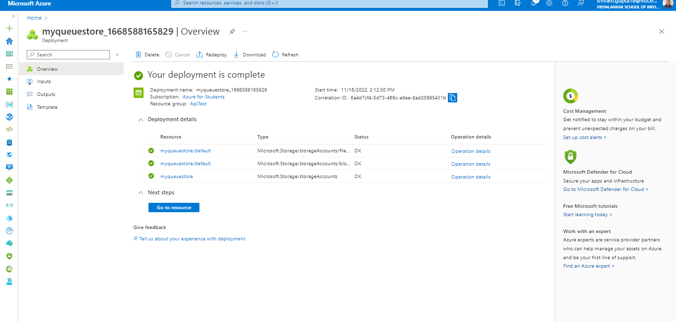Open Azure Active Directory pyramid icon
Image resolution: width=676 pixels, height=322 pixels.
coord(9,218)
